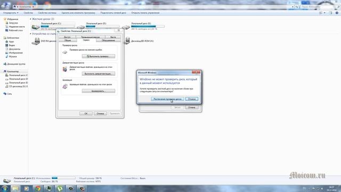Open the 'Упорядочить' dropdown menu

coord(11,13)
